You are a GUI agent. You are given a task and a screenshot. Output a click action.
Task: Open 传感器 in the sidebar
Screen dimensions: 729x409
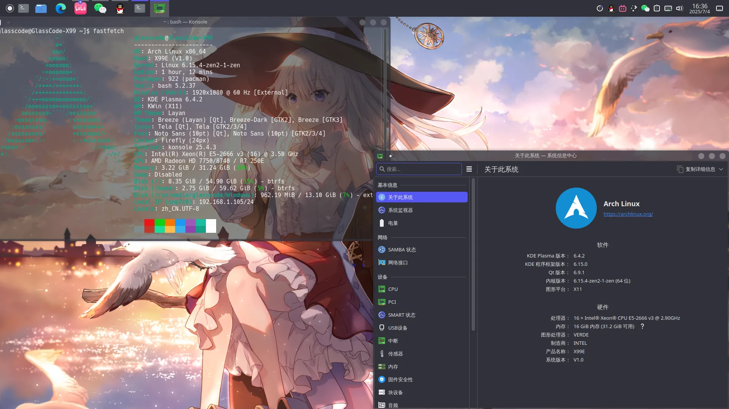[x=422, y=354]
